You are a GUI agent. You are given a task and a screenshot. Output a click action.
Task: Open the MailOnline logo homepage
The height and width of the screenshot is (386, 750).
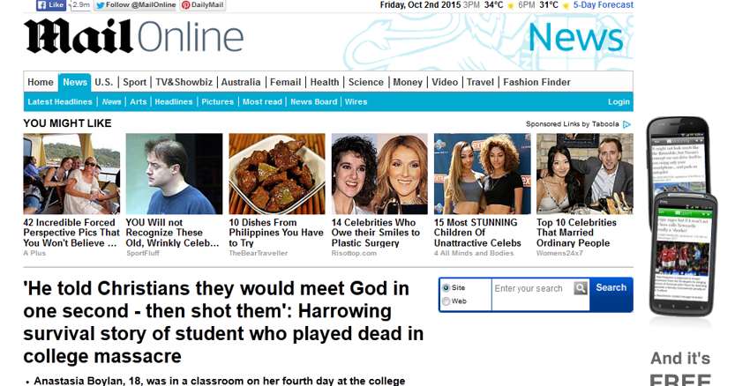[133, 37]
